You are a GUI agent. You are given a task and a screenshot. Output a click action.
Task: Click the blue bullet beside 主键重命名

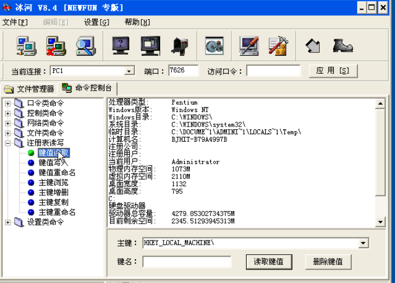[31, 212]
